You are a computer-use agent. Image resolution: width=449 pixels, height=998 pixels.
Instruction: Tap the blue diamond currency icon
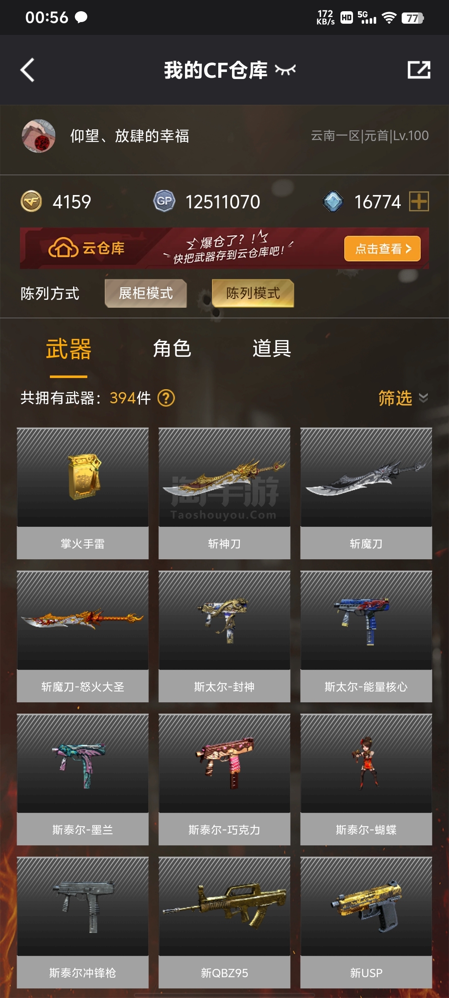[x=333, y=202]
